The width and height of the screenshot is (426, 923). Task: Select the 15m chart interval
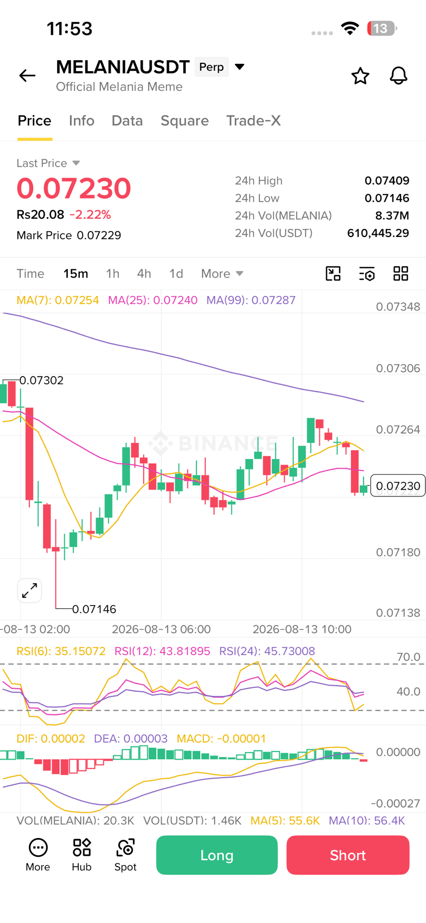(x=76, y=274)
